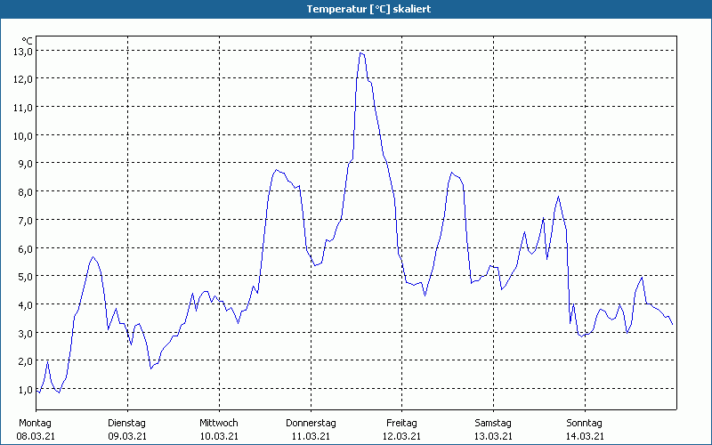Viewport: 712px width, 445px height.
Task: Select the 1,0 y-axis label
Action: (x=25, y=390)
